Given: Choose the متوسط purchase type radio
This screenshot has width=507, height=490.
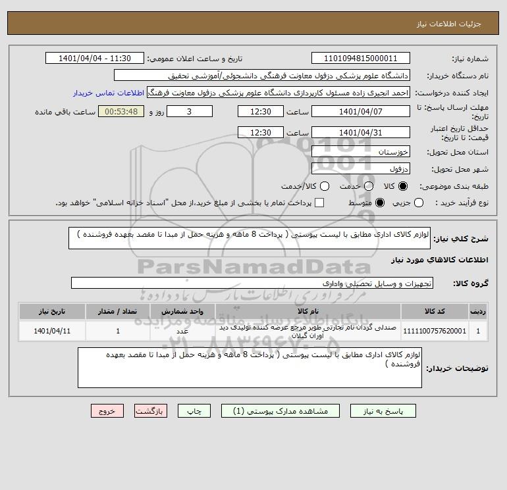Looking at the screenshot, I should pyautogui.click(x=380, y=203).
